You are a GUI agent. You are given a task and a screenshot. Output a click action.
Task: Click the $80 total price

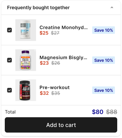point(97,112)
